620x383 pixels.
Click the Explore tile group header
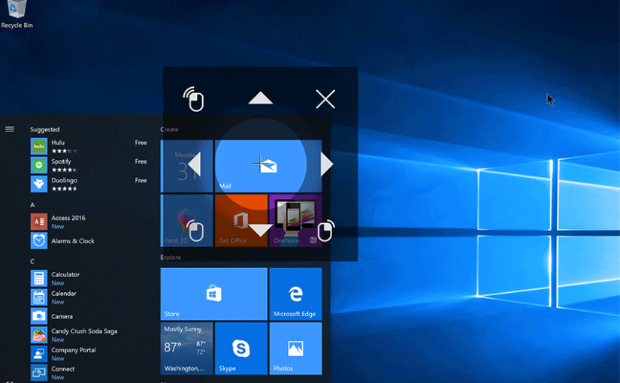[171, 258]
